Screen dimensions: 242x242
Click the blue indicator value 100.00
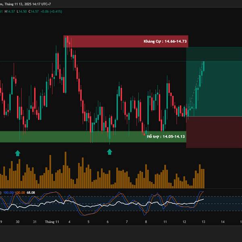tap(8, 193)
